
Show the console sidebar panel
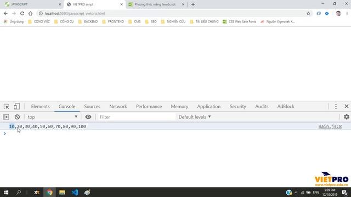6,117
